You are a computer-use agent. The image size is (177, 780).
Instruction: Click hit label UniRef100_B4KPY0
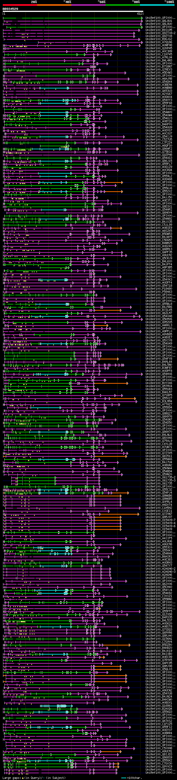point(159,124)
